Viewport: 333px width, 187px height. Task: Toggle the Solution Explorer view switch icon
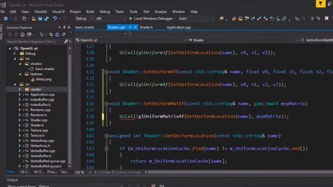[x=29, y=35]
